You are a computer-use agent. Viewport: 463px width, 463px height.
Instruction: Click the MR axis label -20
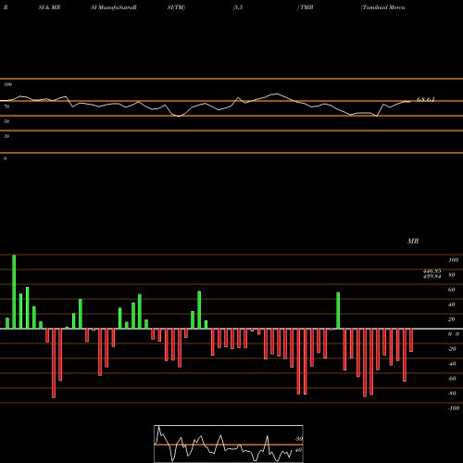point(452,349)
